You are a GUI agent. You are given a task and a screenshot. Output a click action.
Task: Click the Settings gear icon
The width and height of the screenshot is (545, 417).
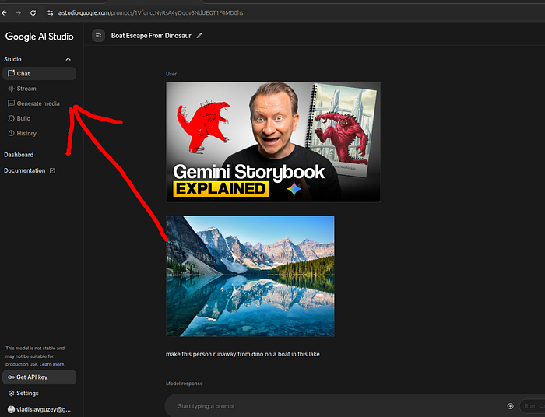click(11, 393)
